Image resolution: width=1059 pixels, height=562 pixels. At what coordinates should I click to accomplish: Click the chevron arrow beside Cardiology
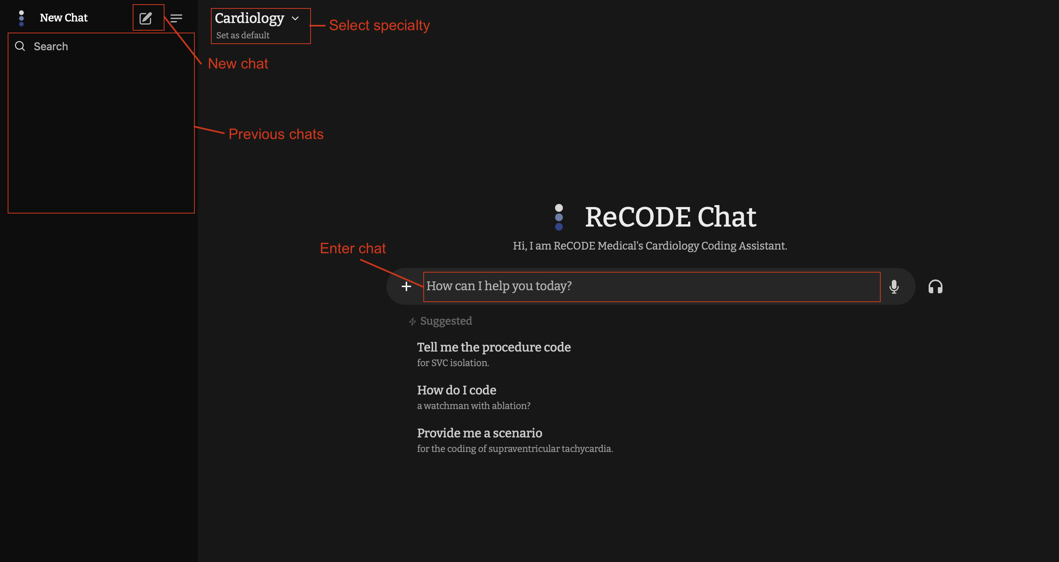[295, 18]
